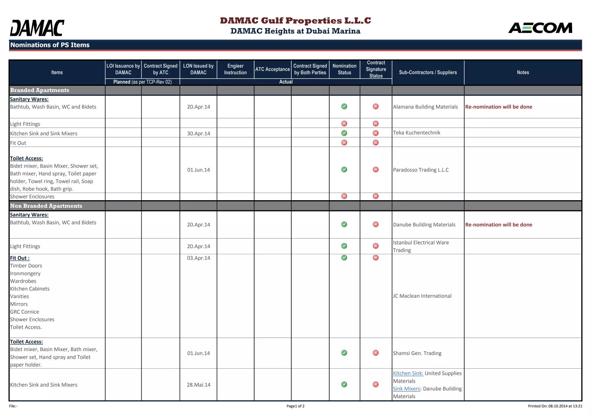Click green nomination check for JC Maclean Fit Out

[x=344, y=258]
